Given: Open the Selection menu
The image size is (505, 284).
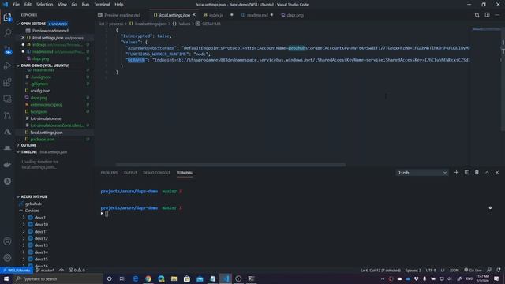Looking at the screenshot, I should (x=44, y=5).
